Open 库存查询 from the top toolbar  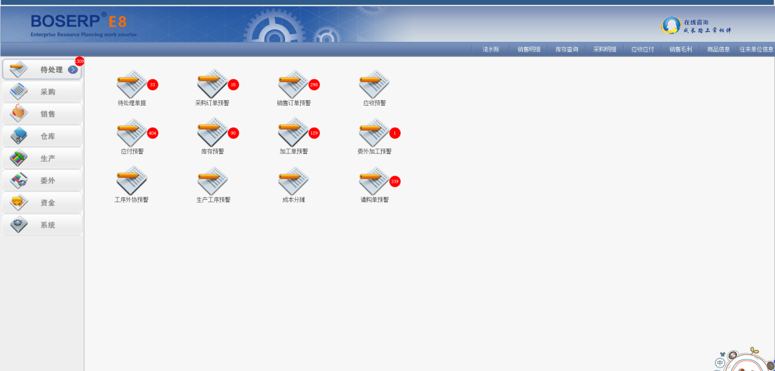(x=566, y=50)
